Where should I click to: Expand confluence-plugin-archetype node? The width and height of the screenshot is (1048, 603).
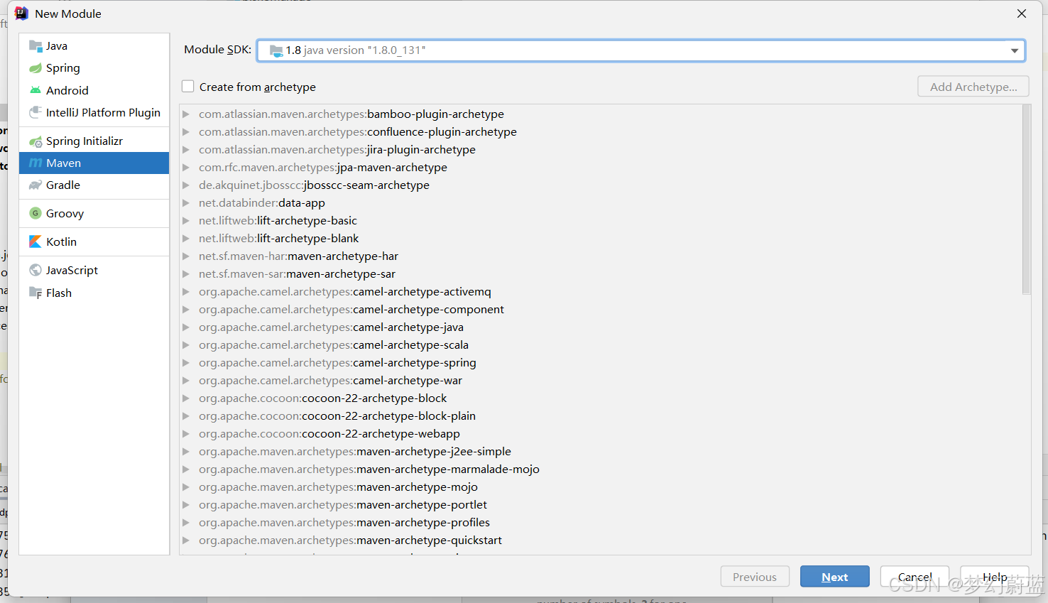[x=186, y=132]
